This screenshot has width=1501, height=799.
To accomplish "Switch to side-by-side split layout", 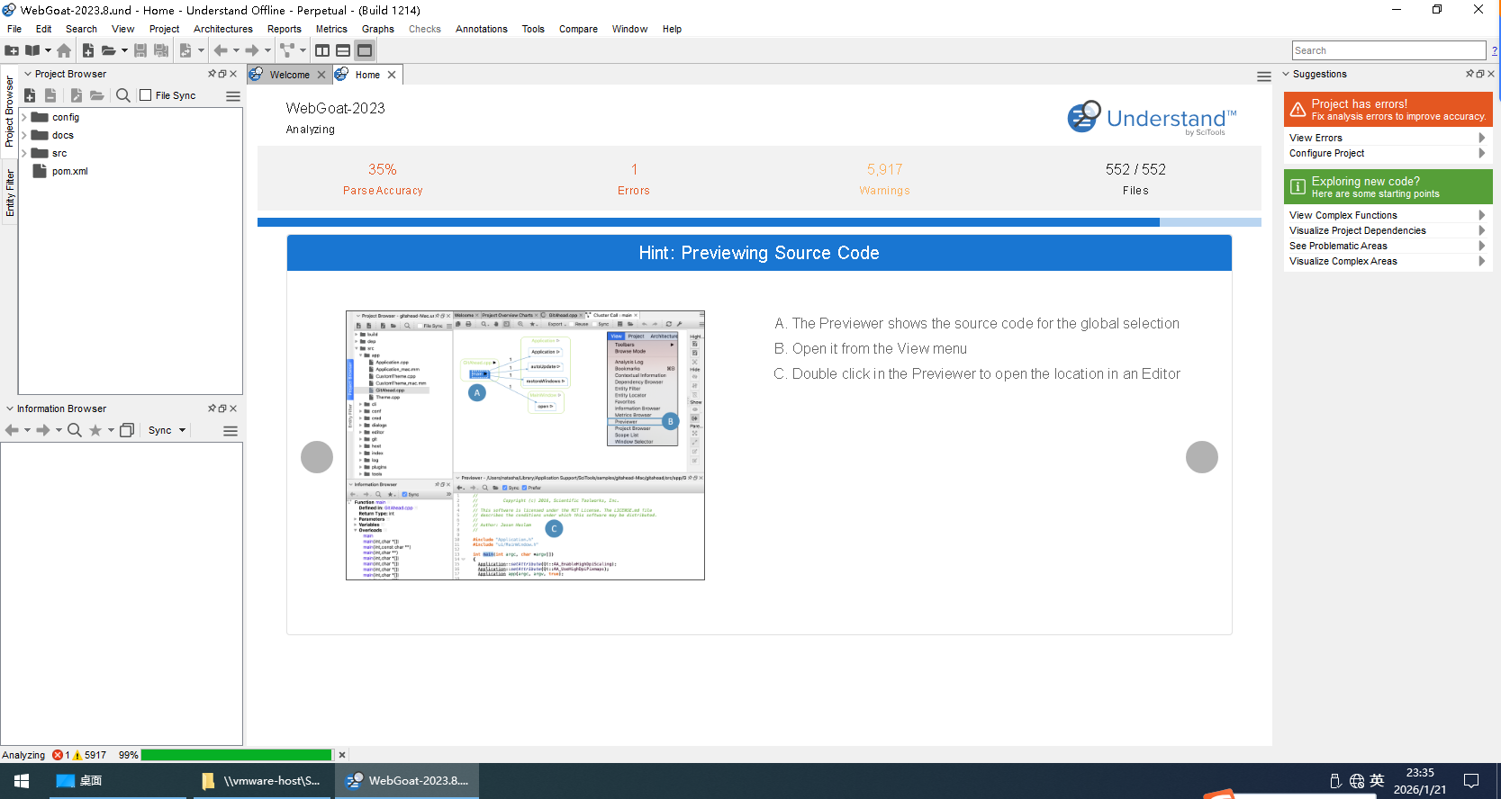I will click(x=322, y=50).
